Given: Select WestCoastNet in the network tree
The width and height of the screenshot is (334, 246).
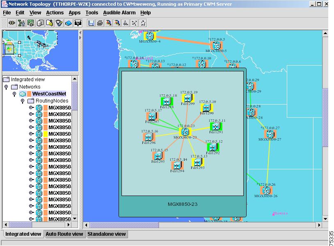Looking at the screenshot, I should (49, 94).
